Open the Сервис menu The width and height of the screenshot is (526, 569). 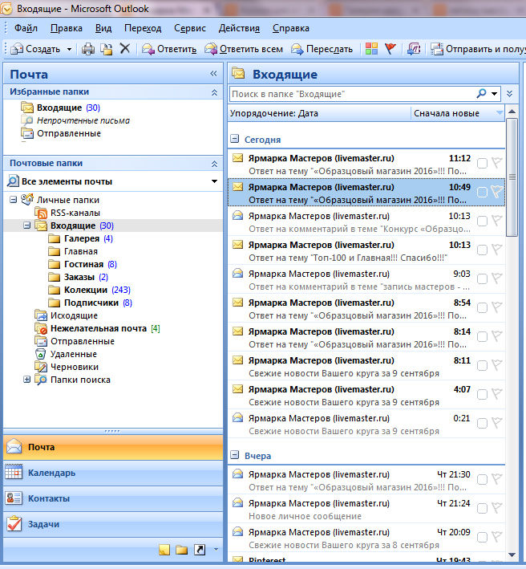click(189, 28)
